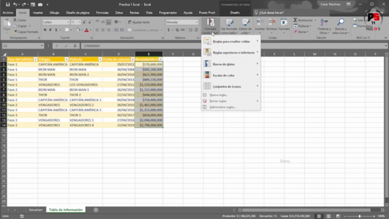Viewport: 389px width, 219px height.
Task: Copy formatting with Copiar formato
Action: 26,32
